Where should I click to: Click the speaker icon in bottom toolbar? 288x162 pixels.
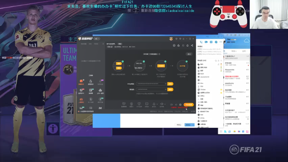point(162,104)
